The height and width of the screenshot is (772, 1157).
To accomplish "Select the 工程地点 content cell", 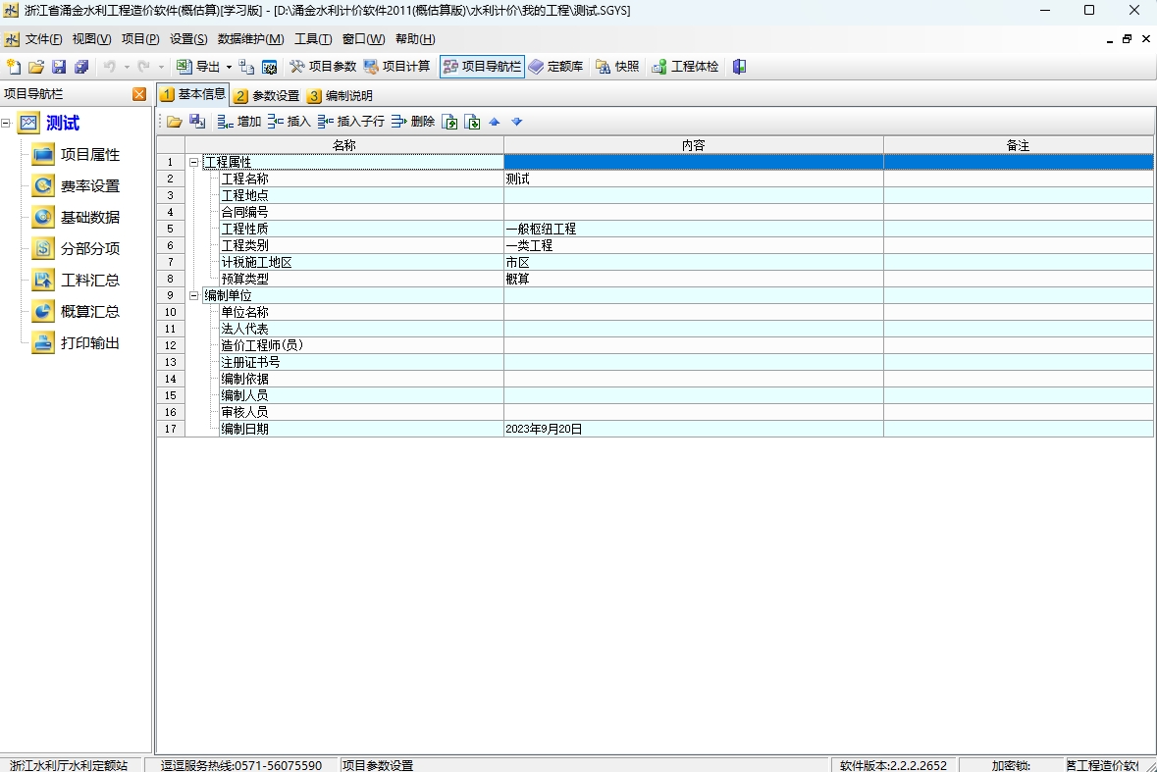I will (x=694, y=195).
